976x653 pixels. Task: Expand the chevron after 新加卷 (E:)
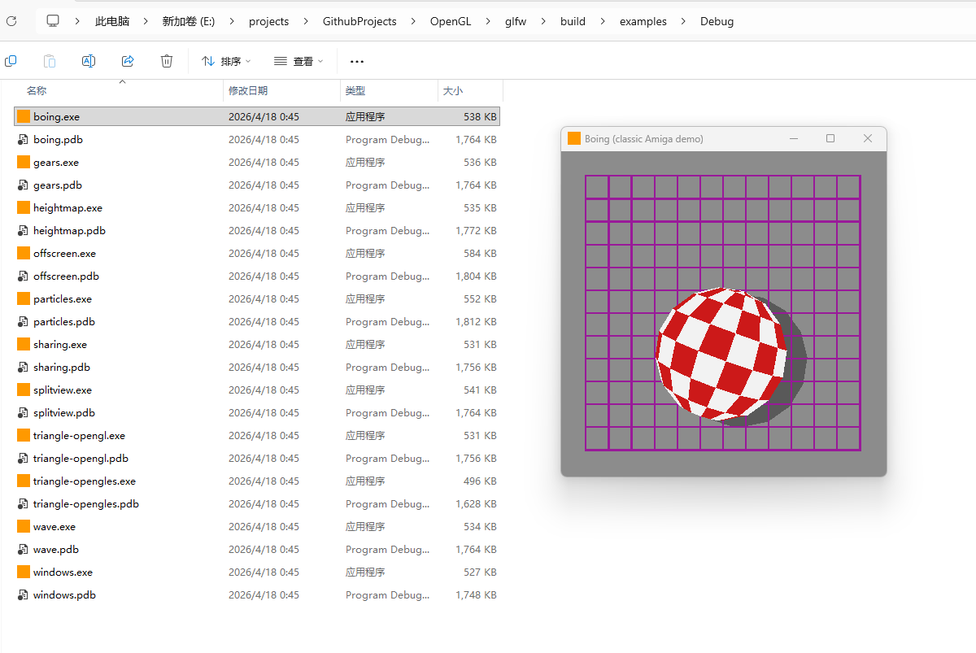coord(232,21)
